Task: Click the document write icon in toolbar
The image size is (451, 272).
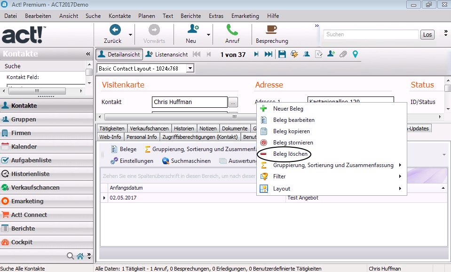Action: coord(319,54)
